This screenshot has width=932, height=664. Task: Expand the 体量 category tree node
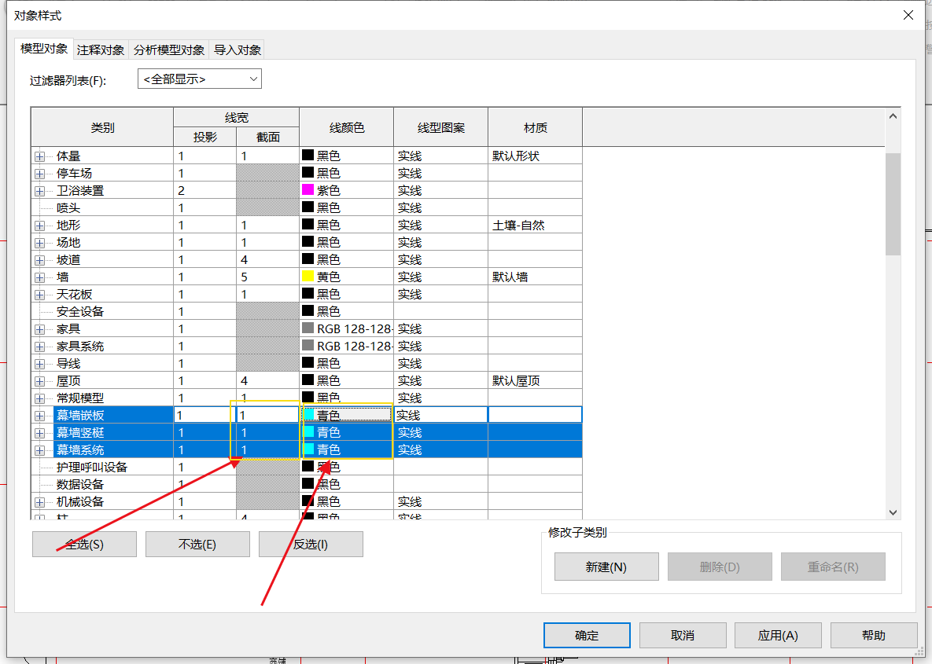tap(39, 156)
